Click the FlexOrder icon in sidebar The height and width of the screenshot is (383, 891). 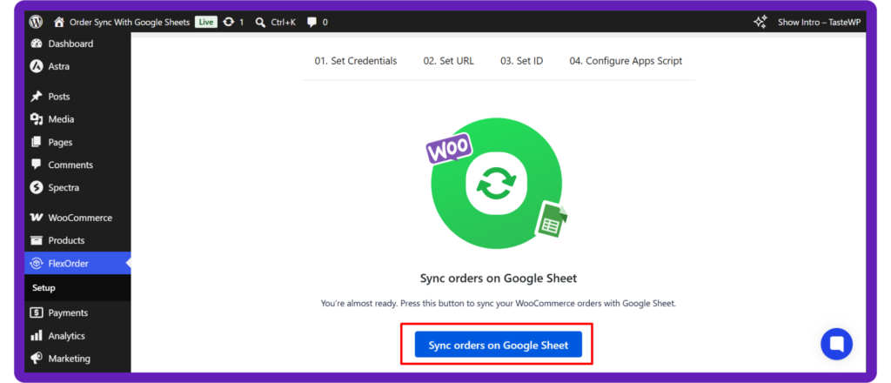[x=37, y=263]
